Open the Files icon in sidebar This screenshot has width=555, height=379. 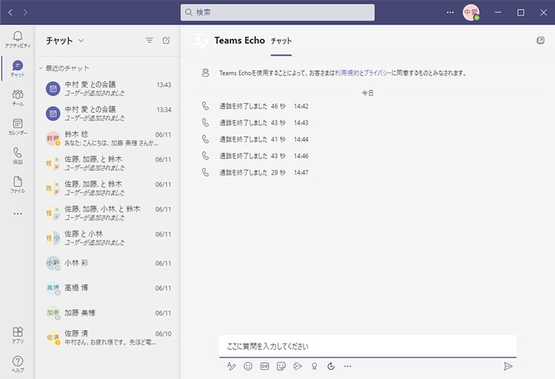pyautogui.click(x=18, y=181)
